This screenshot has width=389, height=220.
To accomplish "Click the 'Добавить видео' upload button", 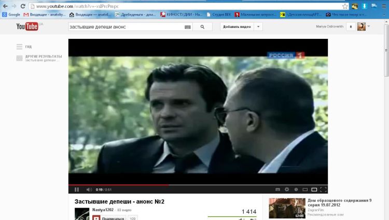I will (x=237, y=27).
